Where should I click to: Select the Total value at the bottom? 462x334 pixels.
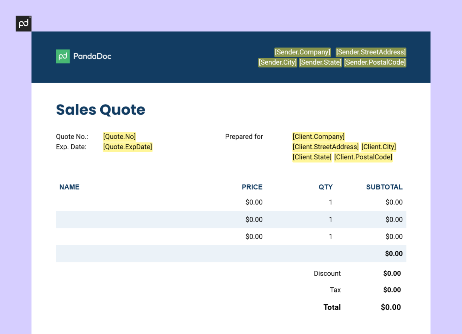[391, 307]
